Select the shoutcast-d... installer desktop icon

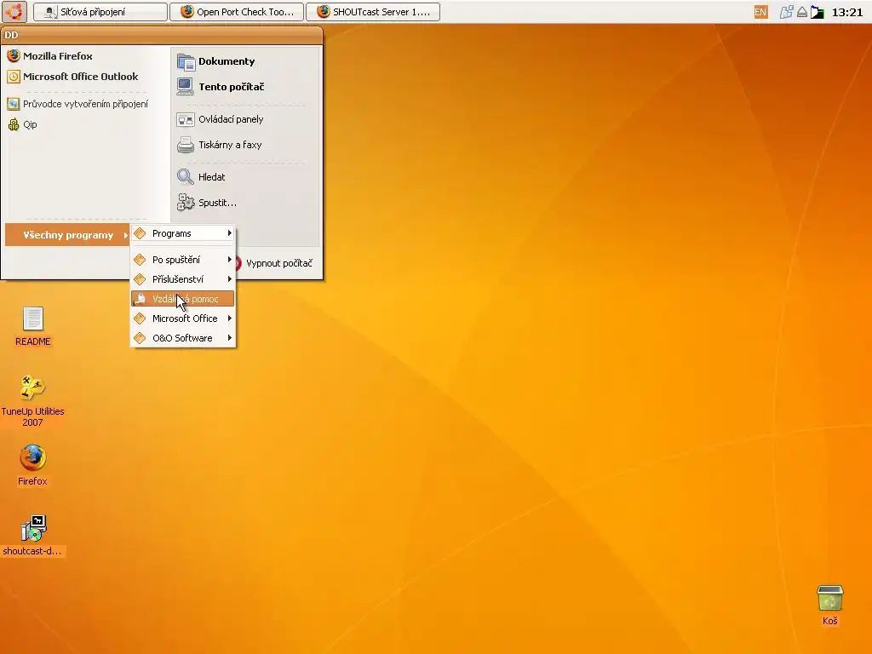pyautogui.click(x=33, y=536)
